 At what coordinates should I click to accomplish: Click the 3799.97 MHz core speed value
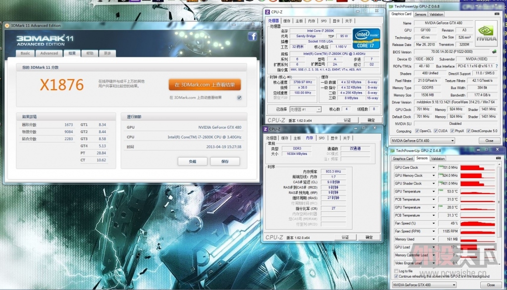click(303, 82)
